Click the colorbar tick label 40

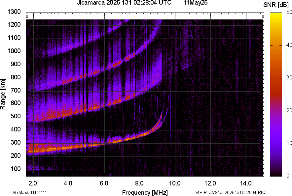[x=289, y=45]
